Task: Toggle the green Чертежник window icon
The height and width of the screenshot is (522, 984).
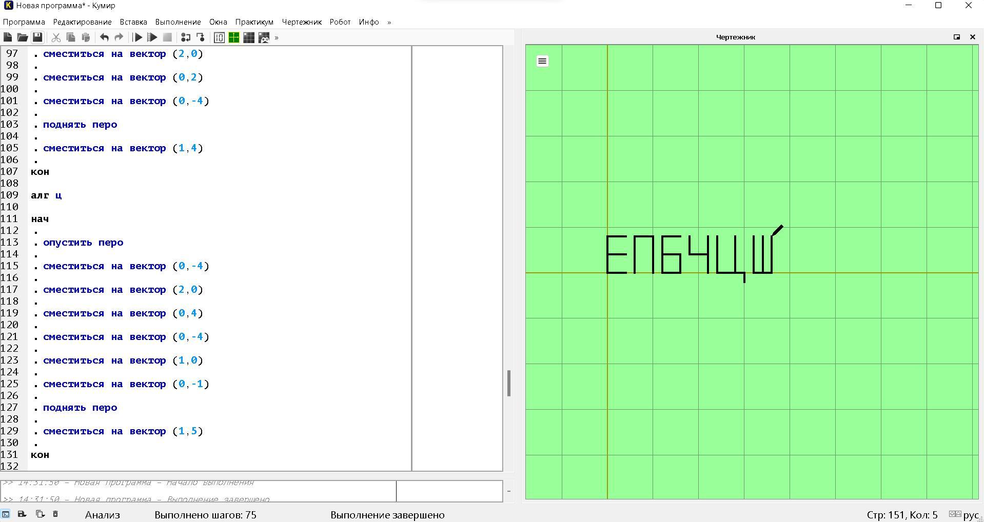Action: 234,37
